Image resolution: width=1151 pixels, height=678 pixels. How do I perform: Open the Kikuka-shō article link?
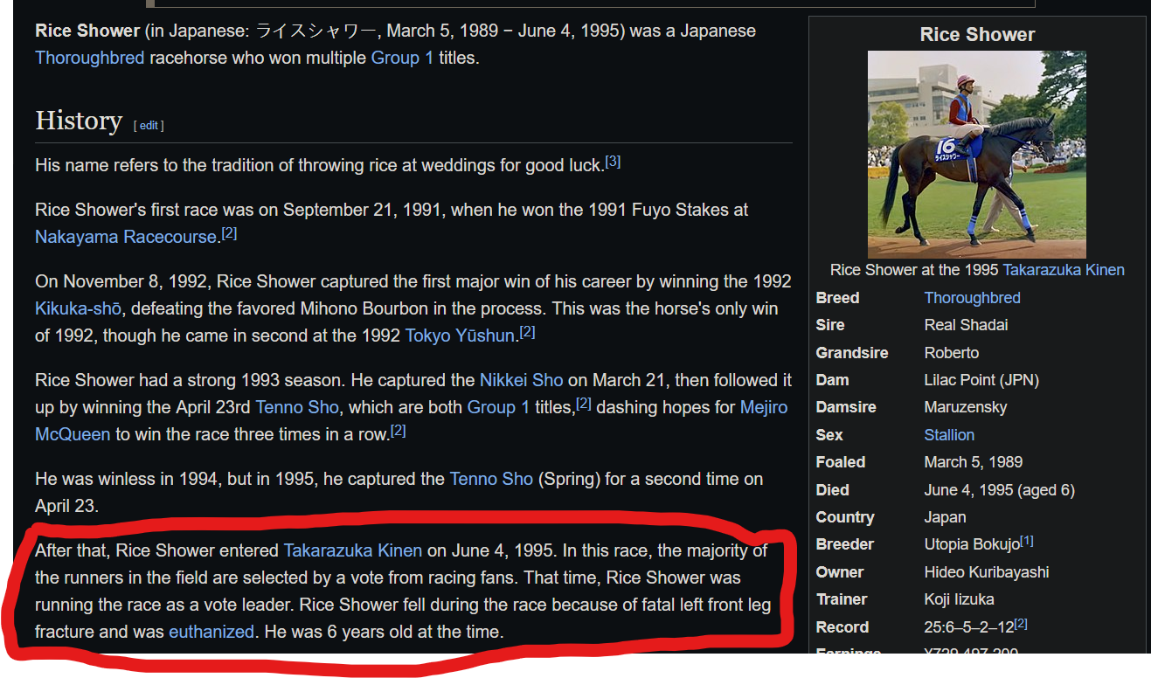[78, 308]
